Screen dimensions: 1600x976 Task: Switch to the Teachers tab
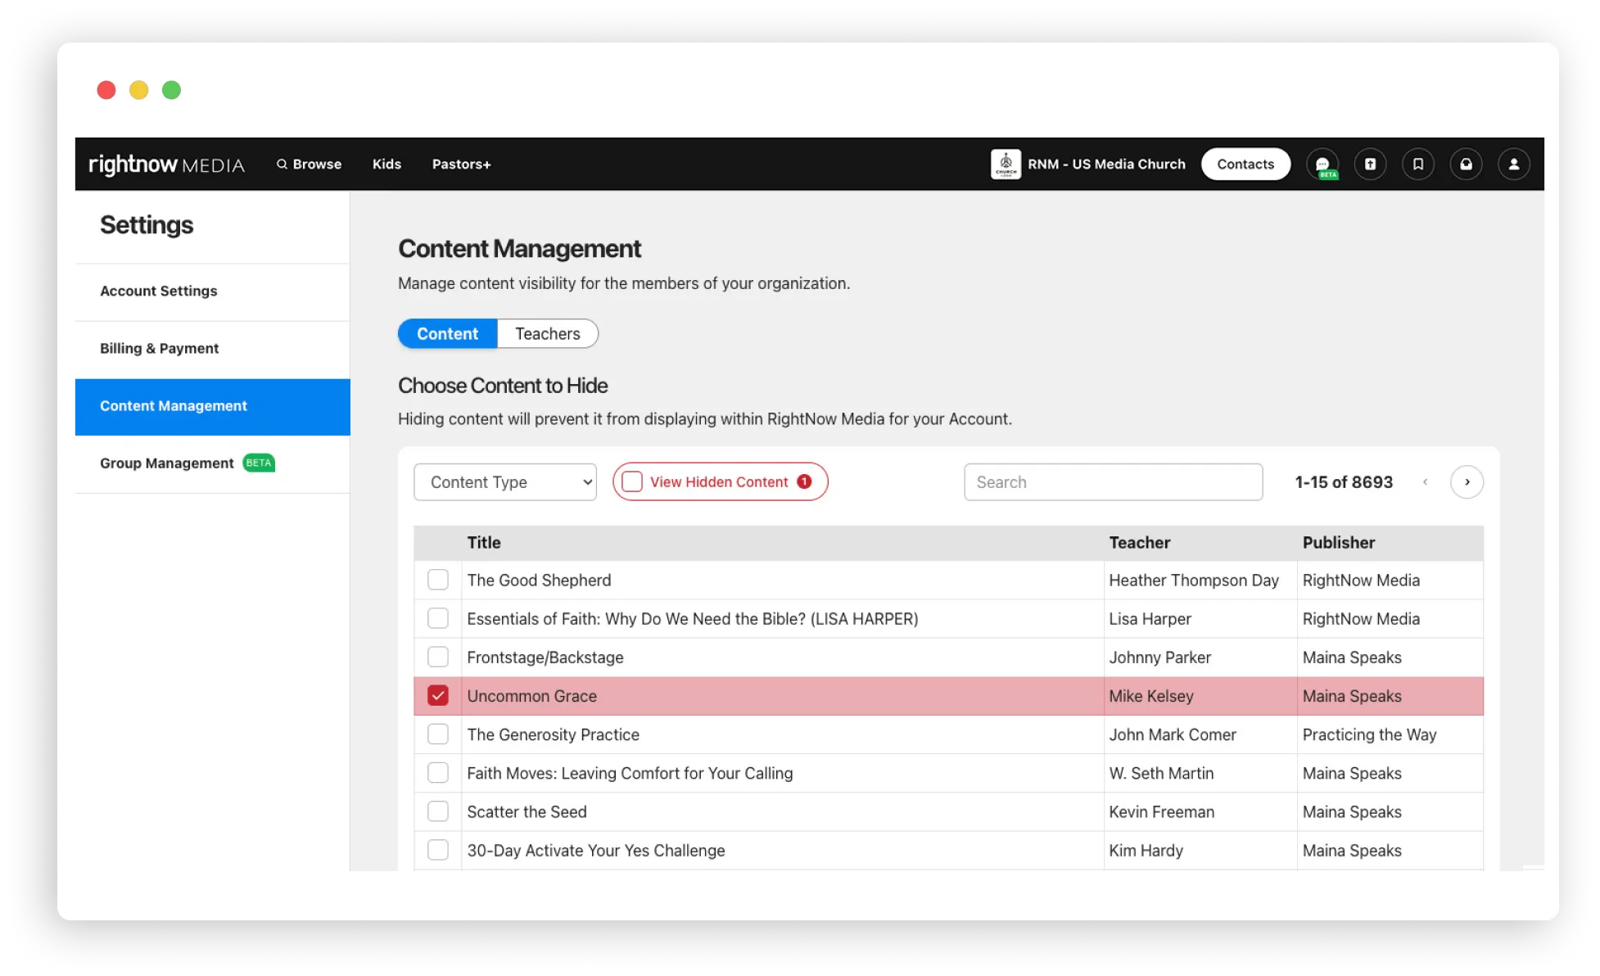coord(548,333)
